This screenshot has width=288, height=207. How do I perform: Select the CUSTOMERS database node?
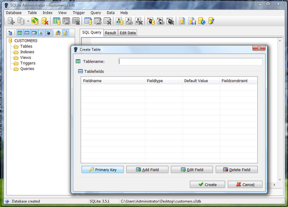[x=26, y=41]
